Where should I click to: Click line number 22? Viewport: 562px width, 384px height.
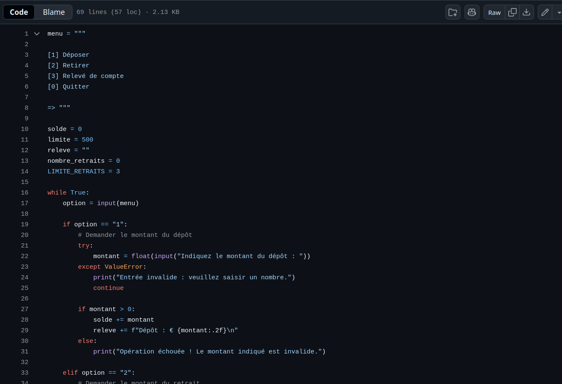click(x=25, y=256)
